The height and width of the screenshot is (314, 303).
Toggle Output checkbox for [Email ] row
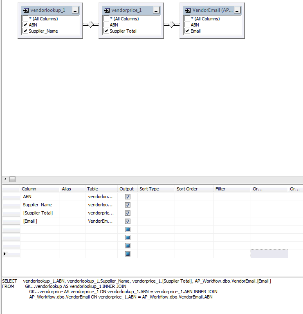click(128, 221)
